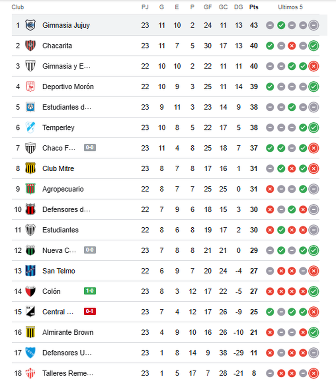336x387 pixels.
Task: Click Chaco F's 0-0 live score badge
Action: click(90, 147)
